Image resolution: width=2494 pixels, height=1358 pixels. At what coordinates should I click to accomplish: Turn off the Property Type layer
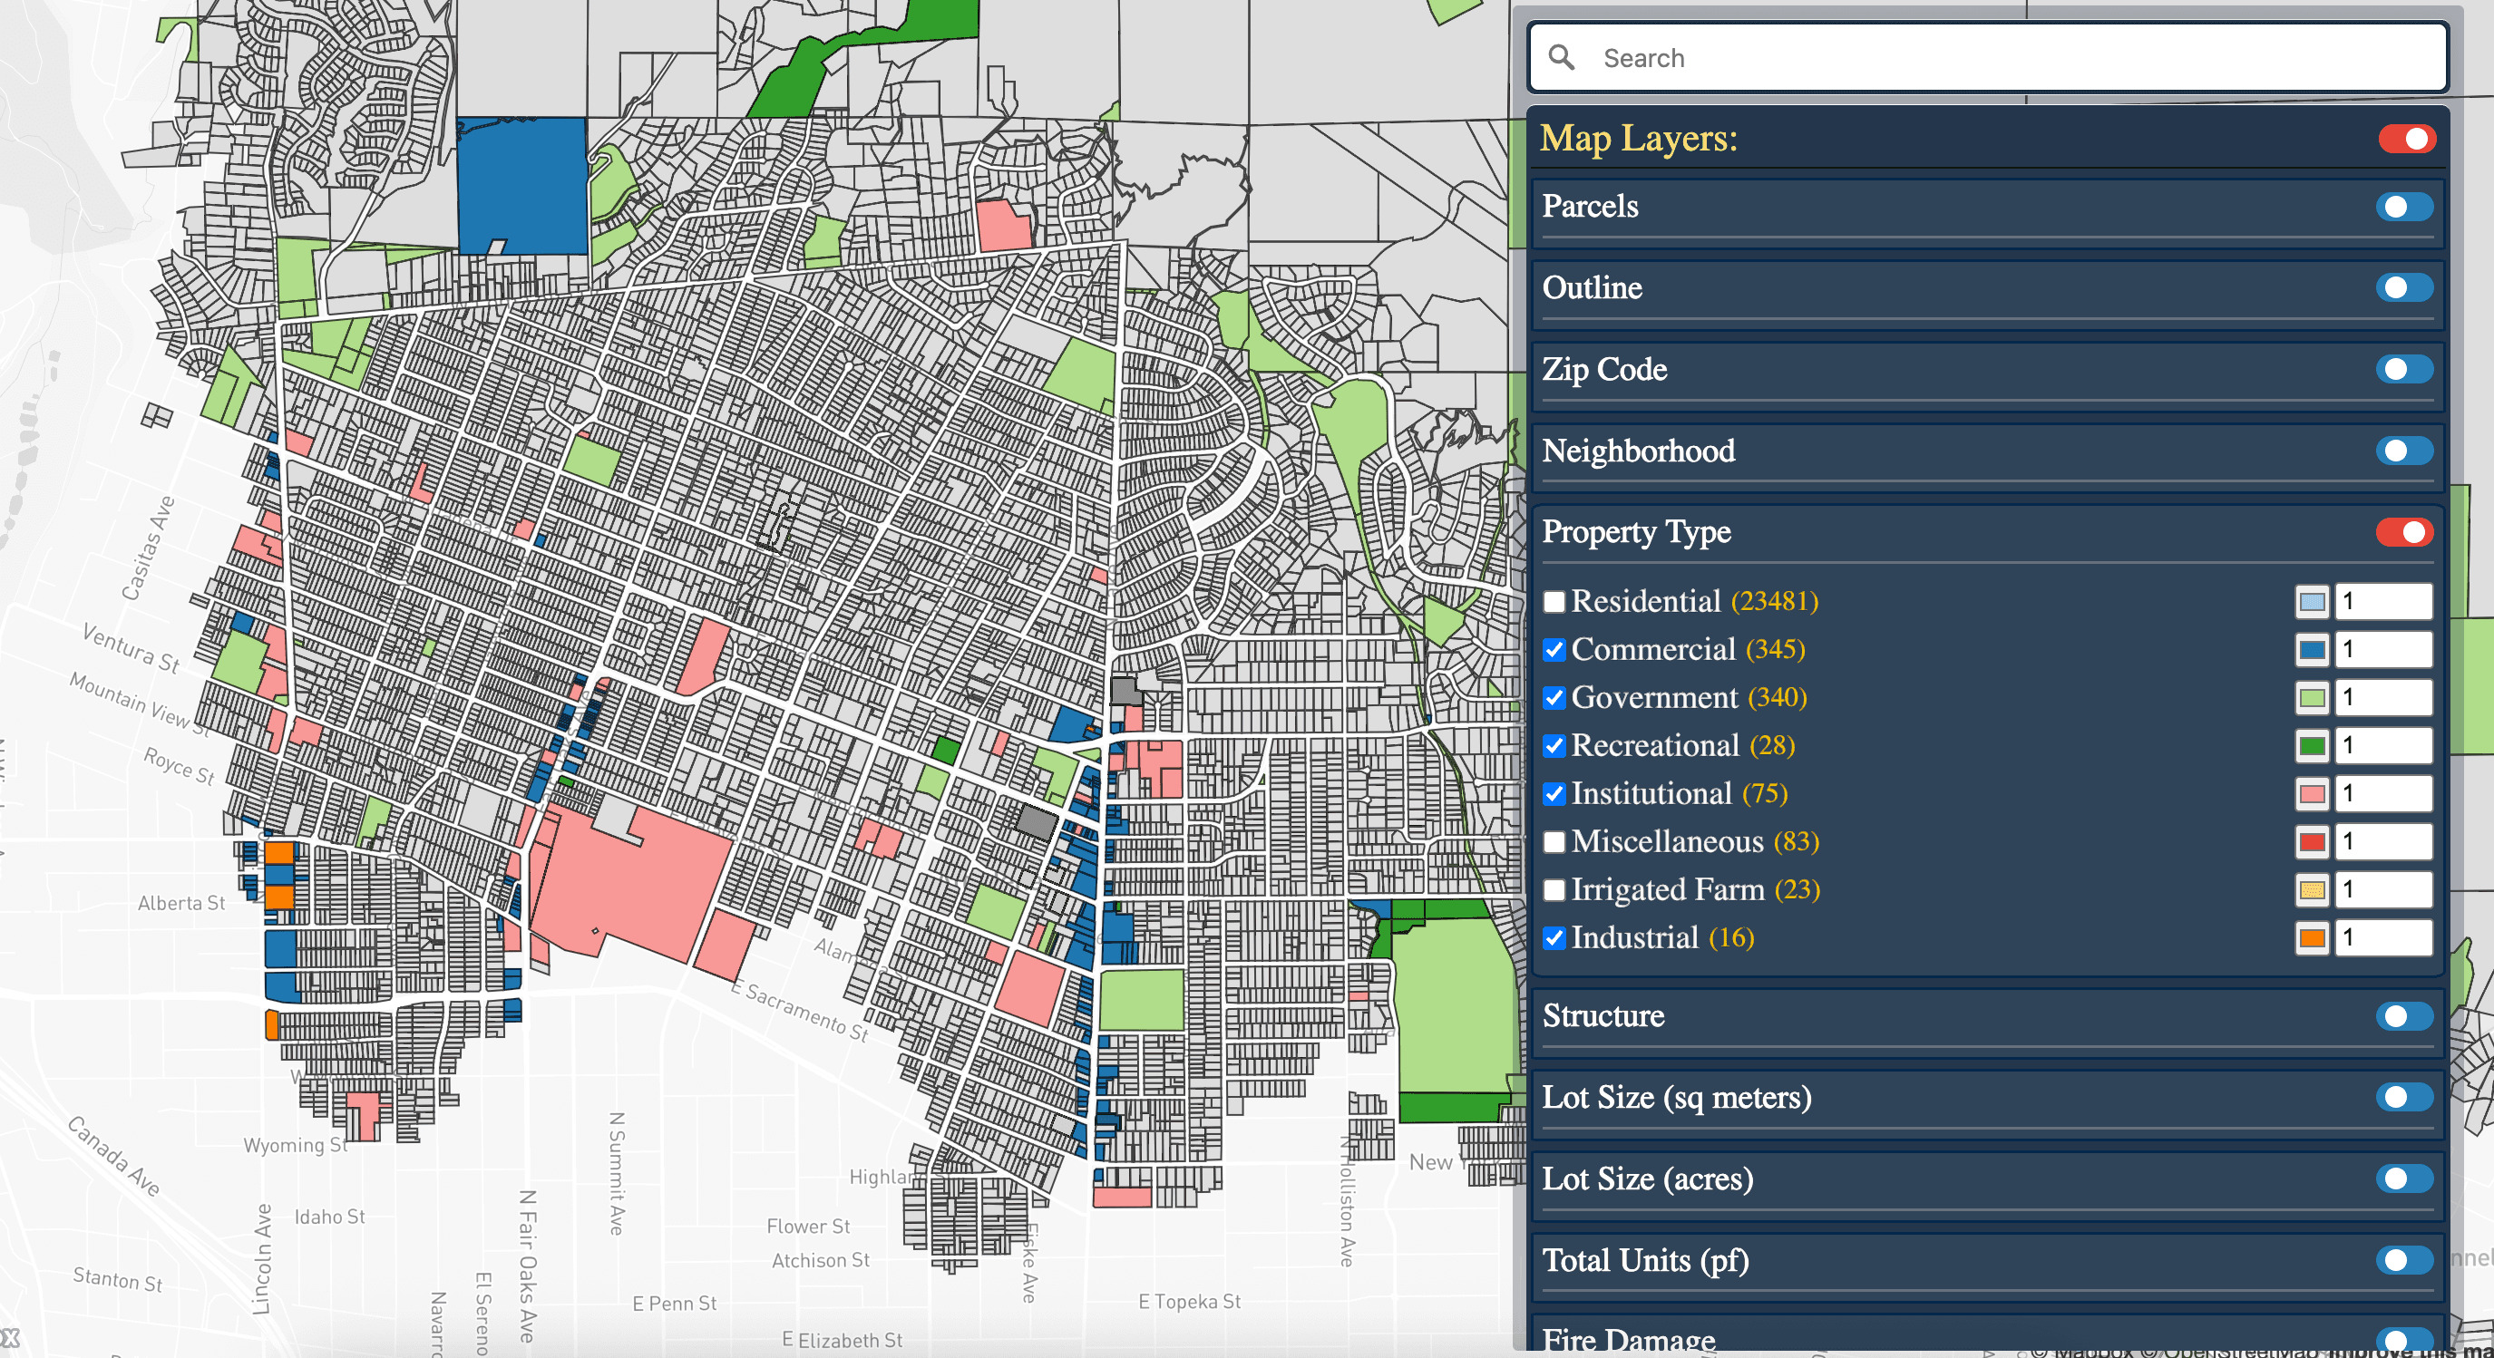[2404, 531]
